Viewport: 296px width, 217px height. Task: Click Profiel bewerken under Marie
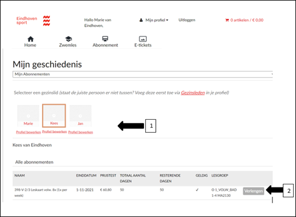click(29, 132)
